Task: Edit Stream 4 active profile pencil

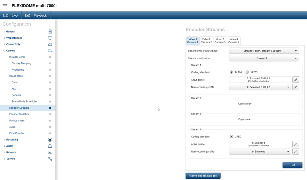Action: 295,144
